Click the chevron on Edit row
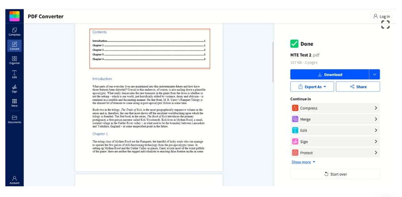Screen dimensions: 402x197 376,131
